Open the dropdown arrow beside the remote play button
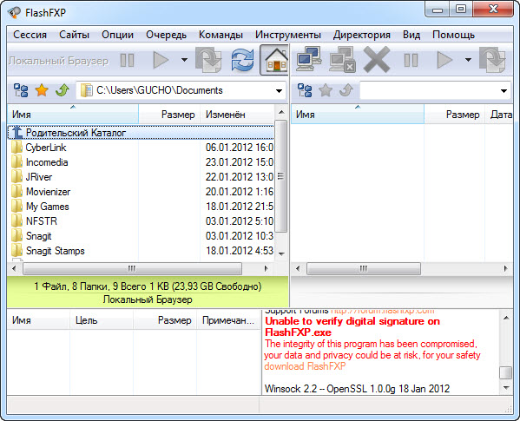 468,60
